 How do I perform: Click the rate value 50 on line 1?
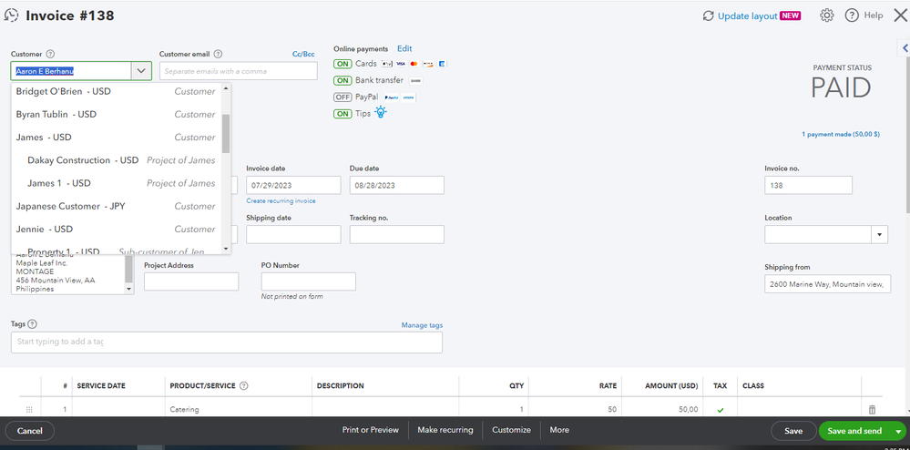[x=612, y=409]
